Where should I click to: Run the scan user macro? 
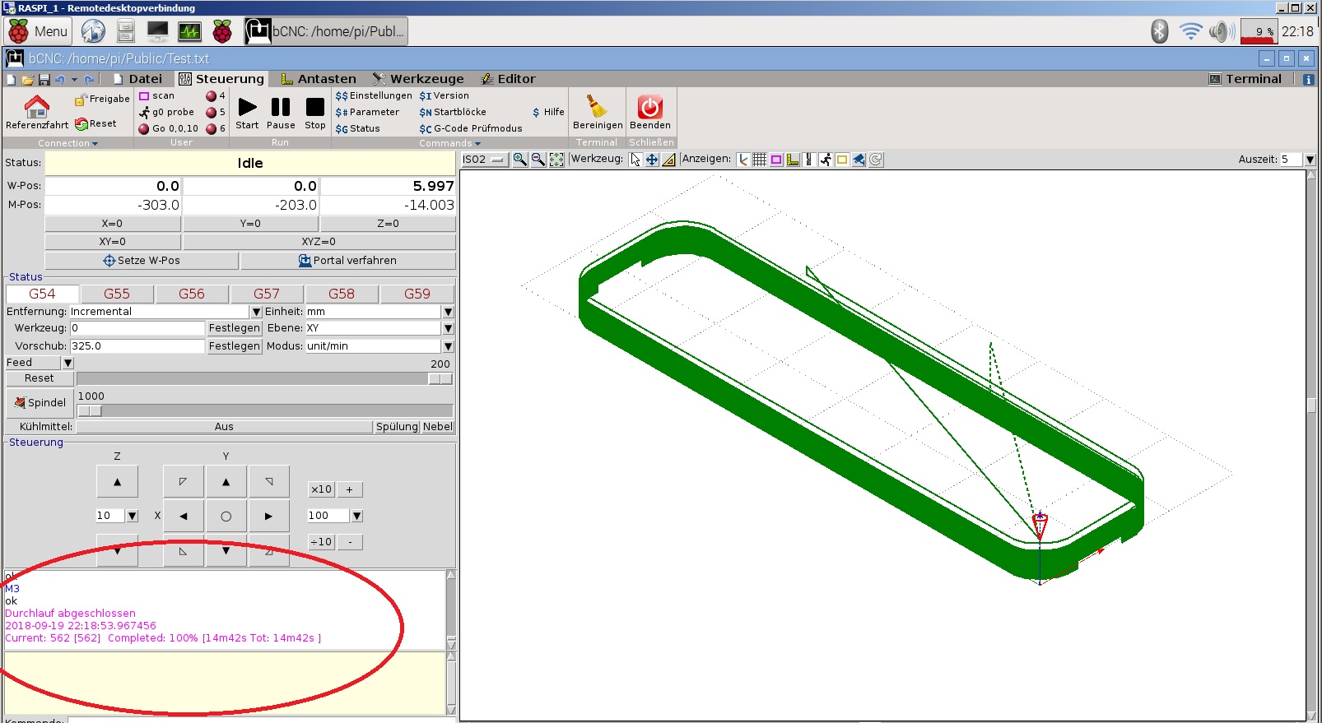pyautogui.click(x=158, y=95)
